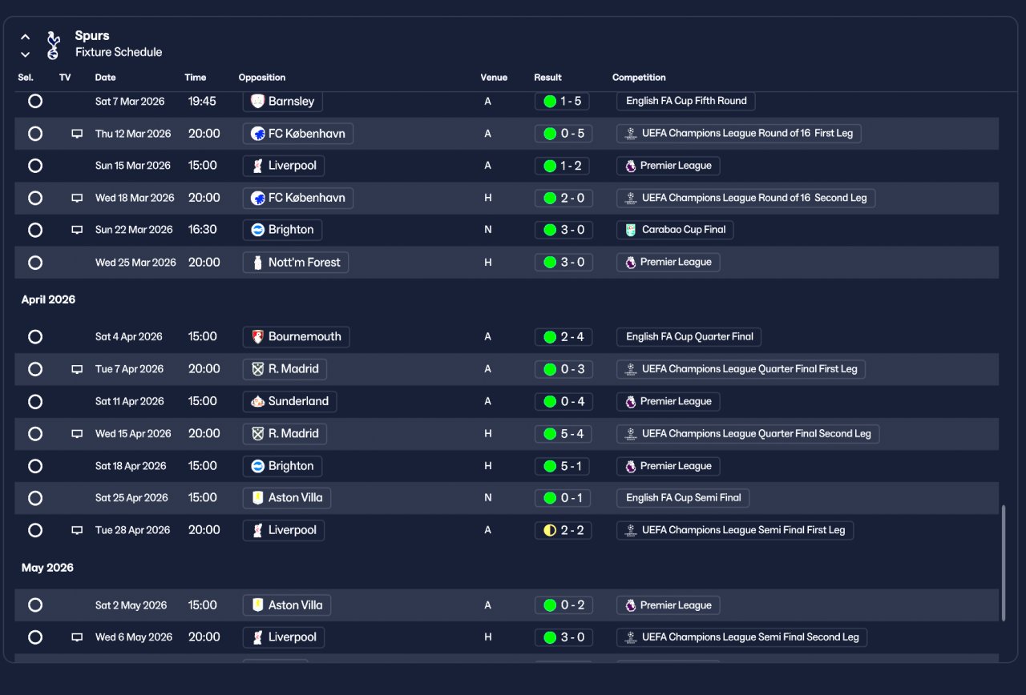The image size is (1026, 695).
Task: Click the Sel. column header
Action: 26,78
